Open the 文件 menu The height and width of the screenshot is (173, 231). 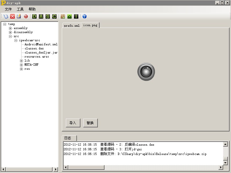coord(8,9)
